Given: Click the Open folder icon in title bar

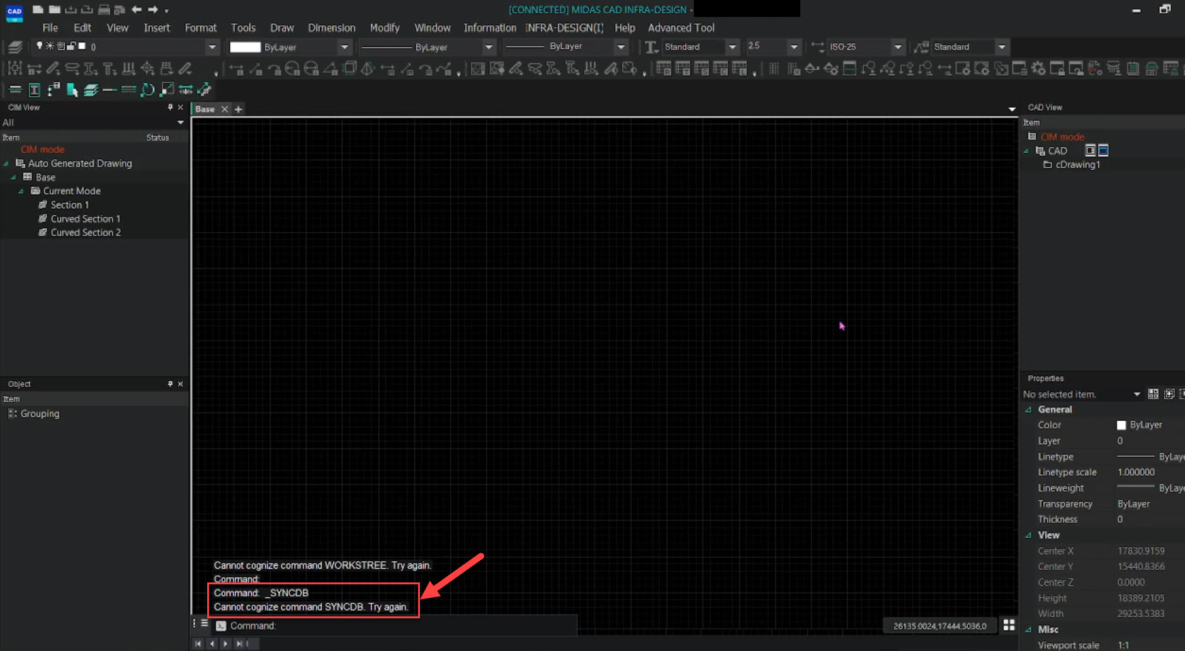Looking at the screenshot, I should click(x=54, y=9).
